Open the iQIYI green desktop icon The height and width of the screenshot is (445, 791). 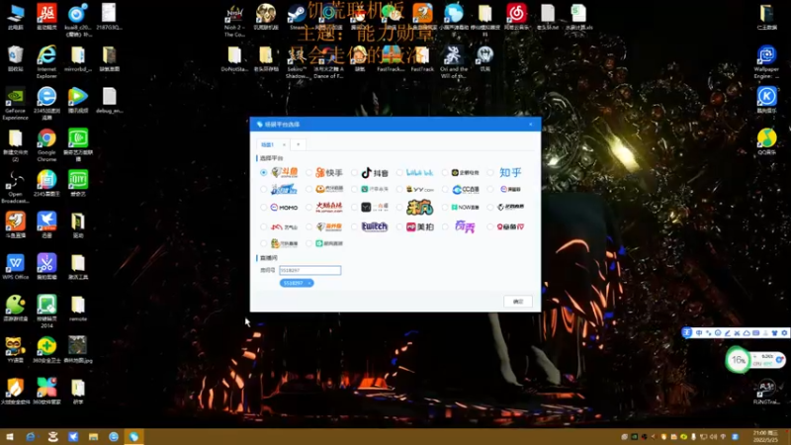coord(78,183)
